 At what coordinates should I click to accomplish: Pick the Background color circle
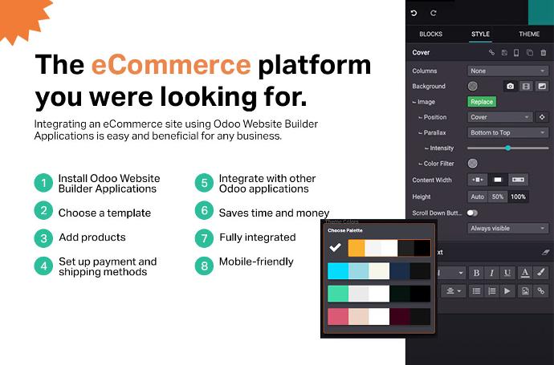pos(472,86)
